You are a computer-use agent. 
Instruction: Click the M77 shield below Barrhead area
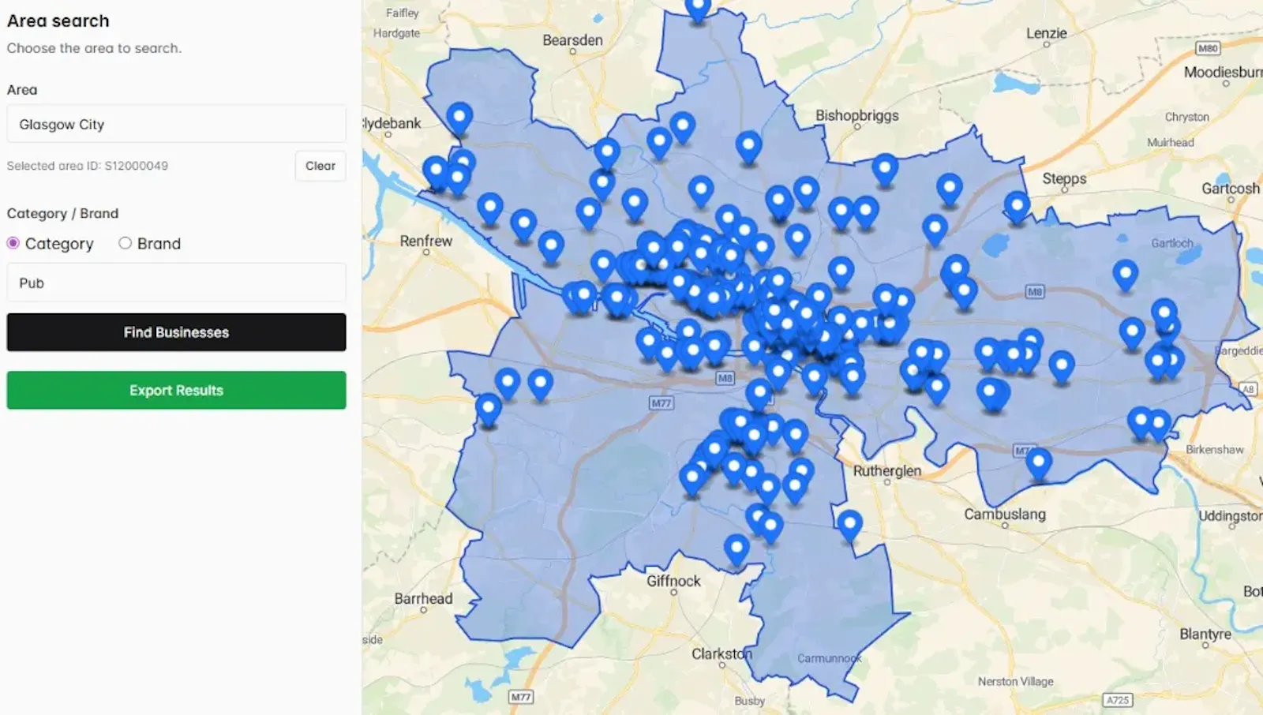tap(521, 697)
